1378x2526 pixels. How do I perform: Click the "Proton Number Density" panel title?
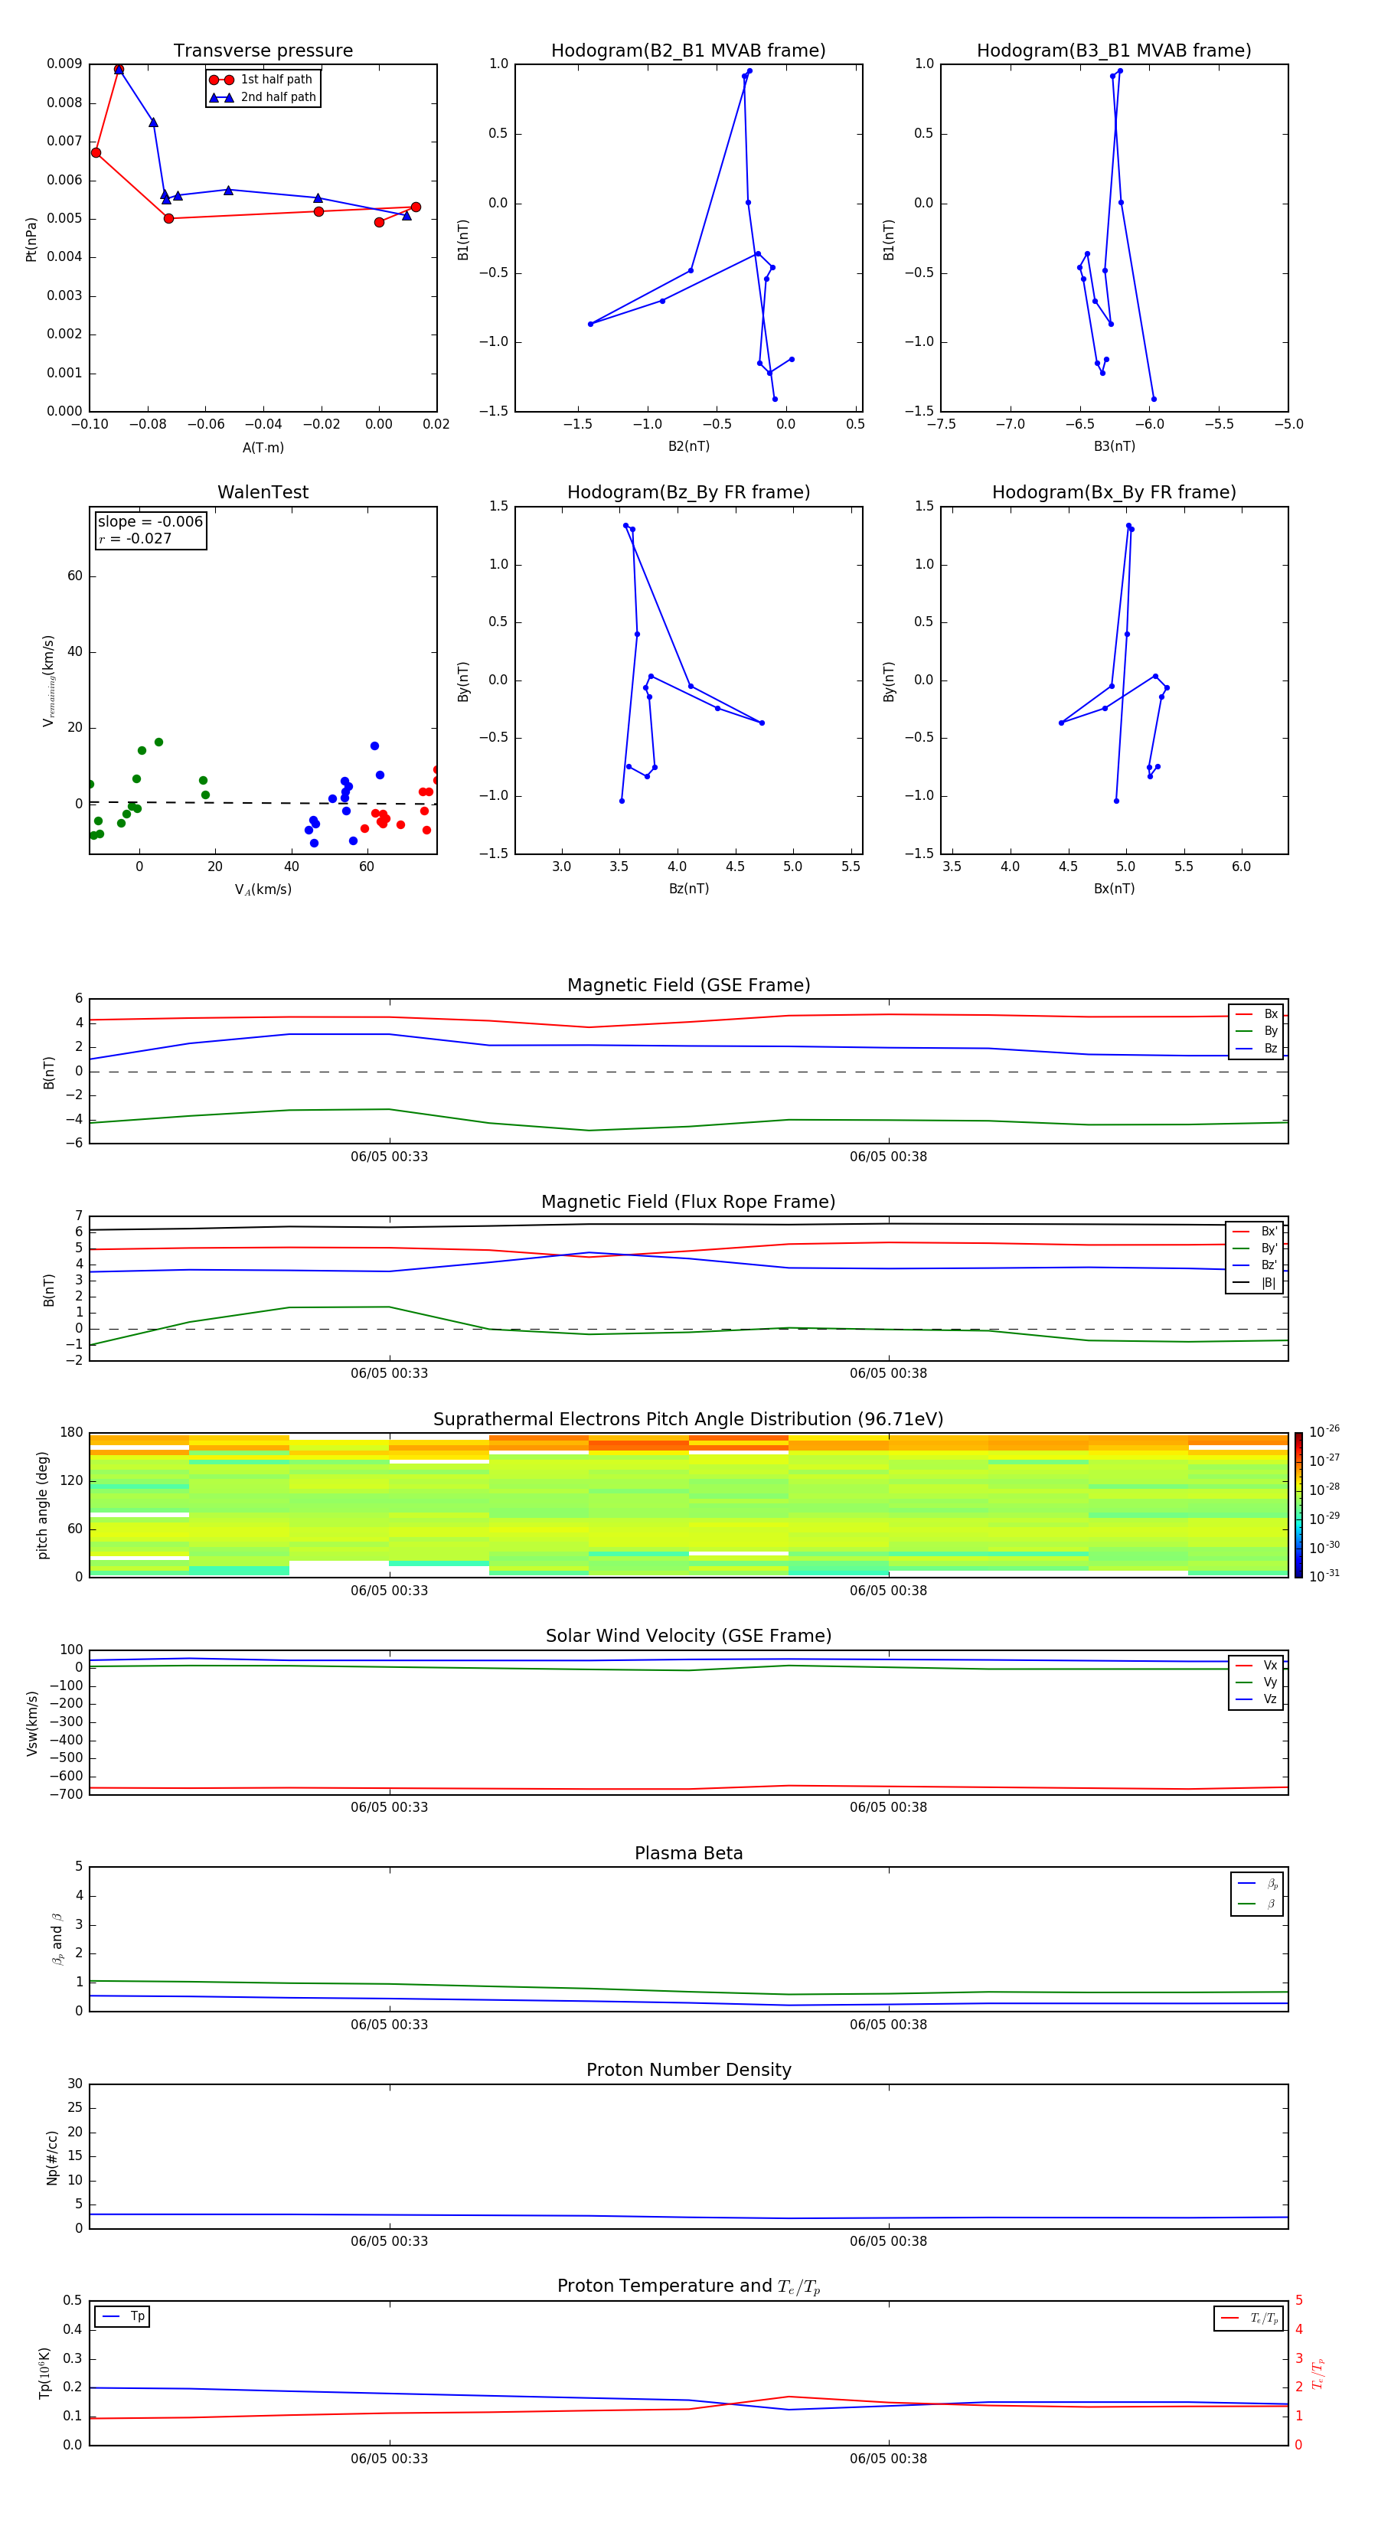[x=688, y=2070]
